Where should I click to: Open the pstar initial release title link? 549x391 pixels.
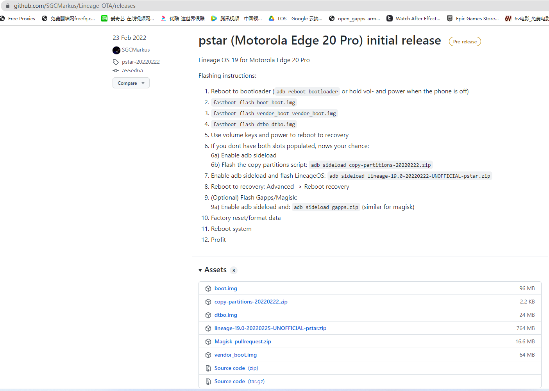320,41
